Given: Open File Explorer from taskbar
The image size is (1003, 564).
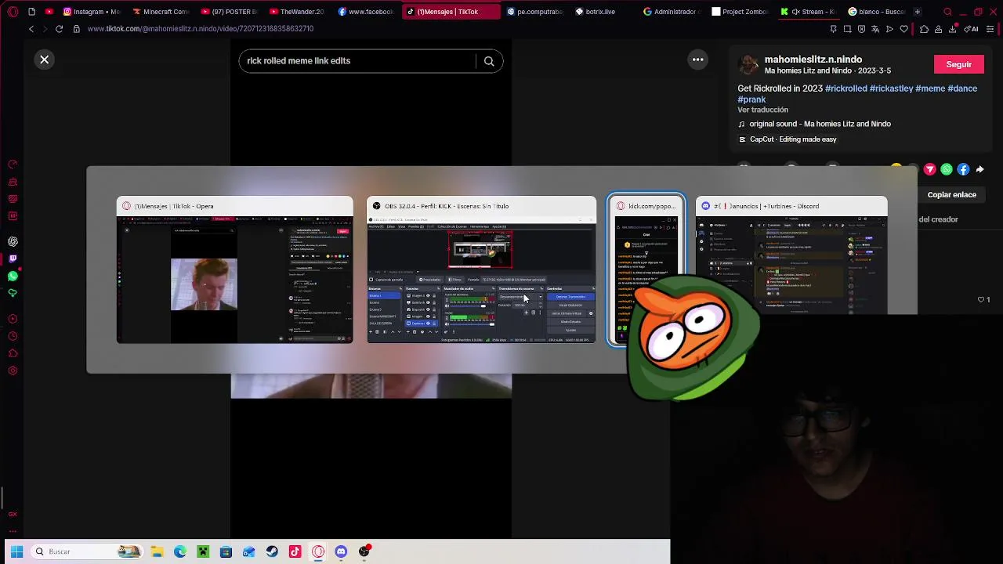Looking at the screenshot, I should click(x=158, y=551).
